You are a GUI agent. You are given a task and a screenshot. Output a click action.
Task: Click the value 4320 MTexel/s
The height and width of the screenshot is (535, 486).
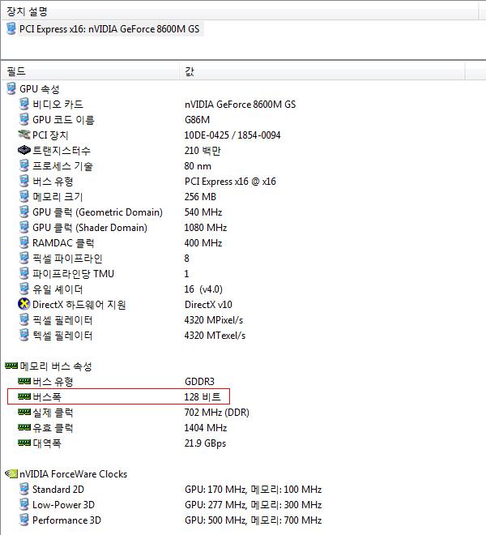click(215, 336)
